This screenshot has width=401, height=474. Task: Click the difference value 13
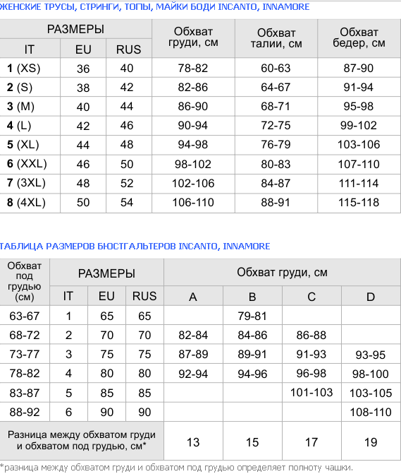pos(193,442)
